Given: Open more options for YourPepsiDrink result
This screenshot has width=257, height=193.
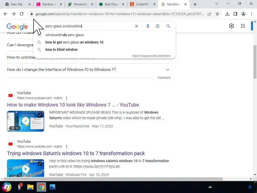Looking at the screenshot, I should [66, 98].
